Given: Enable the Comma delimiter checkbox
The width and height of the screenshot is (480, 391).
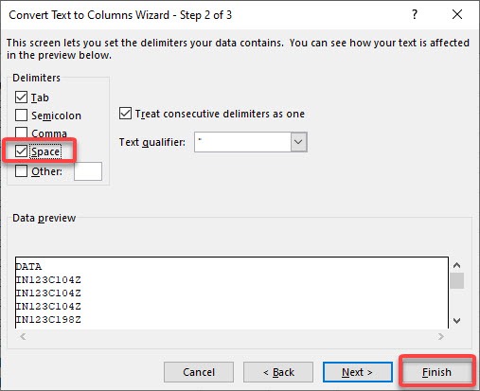Looking at the screenshot, I should click(21, 133).
